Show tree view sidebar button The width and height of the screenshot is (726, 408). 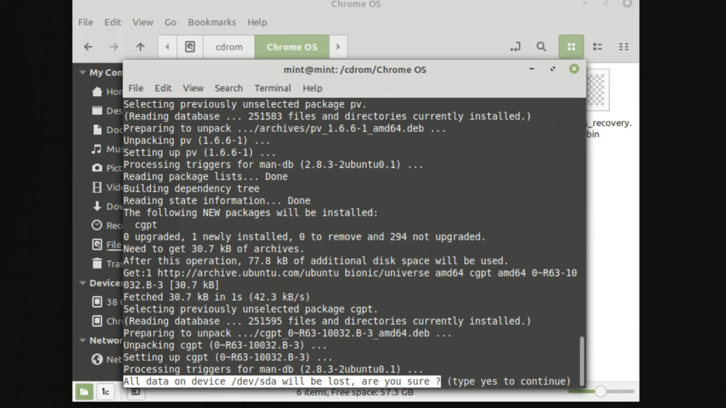point(105,392)
